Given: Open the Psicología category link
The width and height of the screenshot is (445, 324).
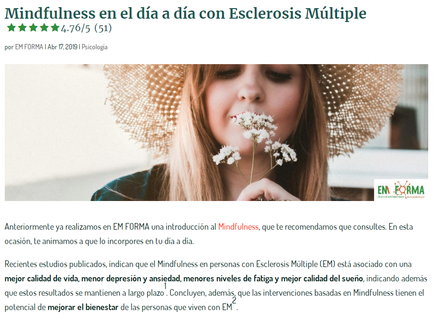Looking at the screenshot, I should click(94, 47).
